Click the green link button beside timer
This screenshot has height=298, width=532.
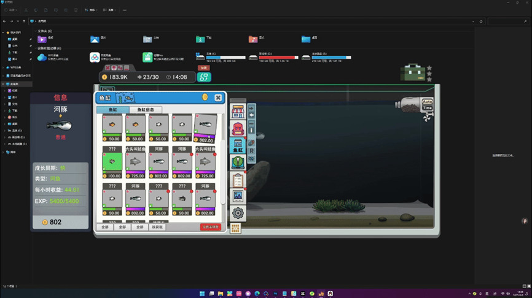click(204, 77)
